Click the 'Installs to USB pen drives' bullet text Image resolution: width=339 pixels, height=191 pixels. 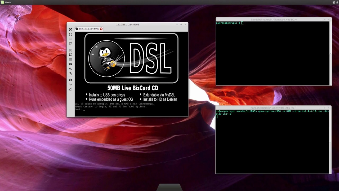point(107,95)
